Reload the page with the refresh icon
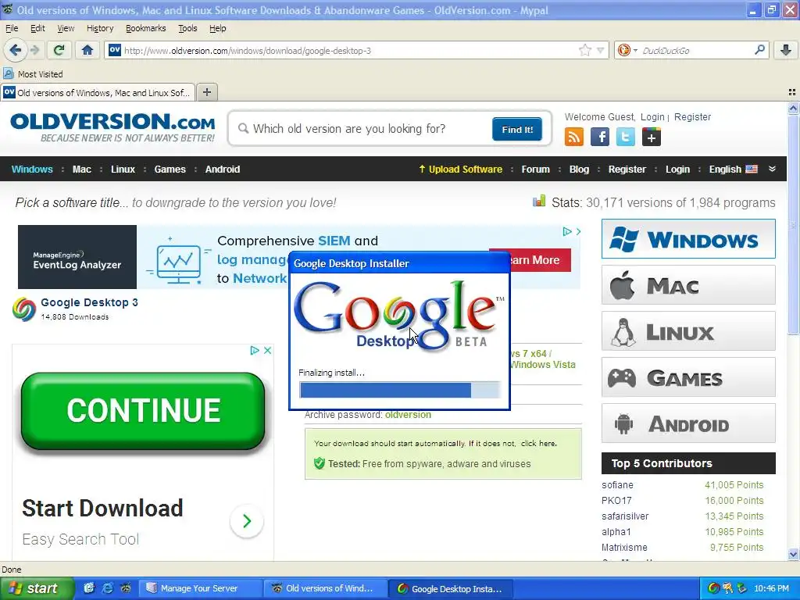 59,50
